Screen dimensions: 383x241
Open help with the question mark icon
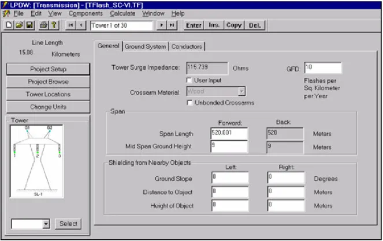pos(54,25)
